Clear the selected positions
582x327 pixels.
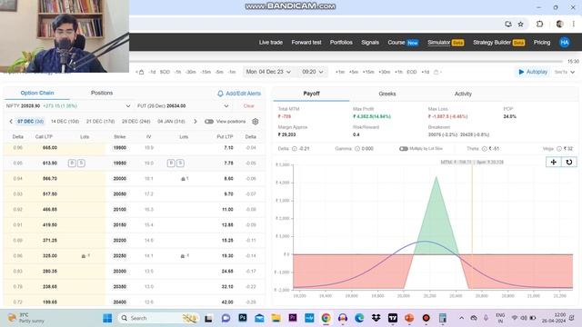pos(248,106)
